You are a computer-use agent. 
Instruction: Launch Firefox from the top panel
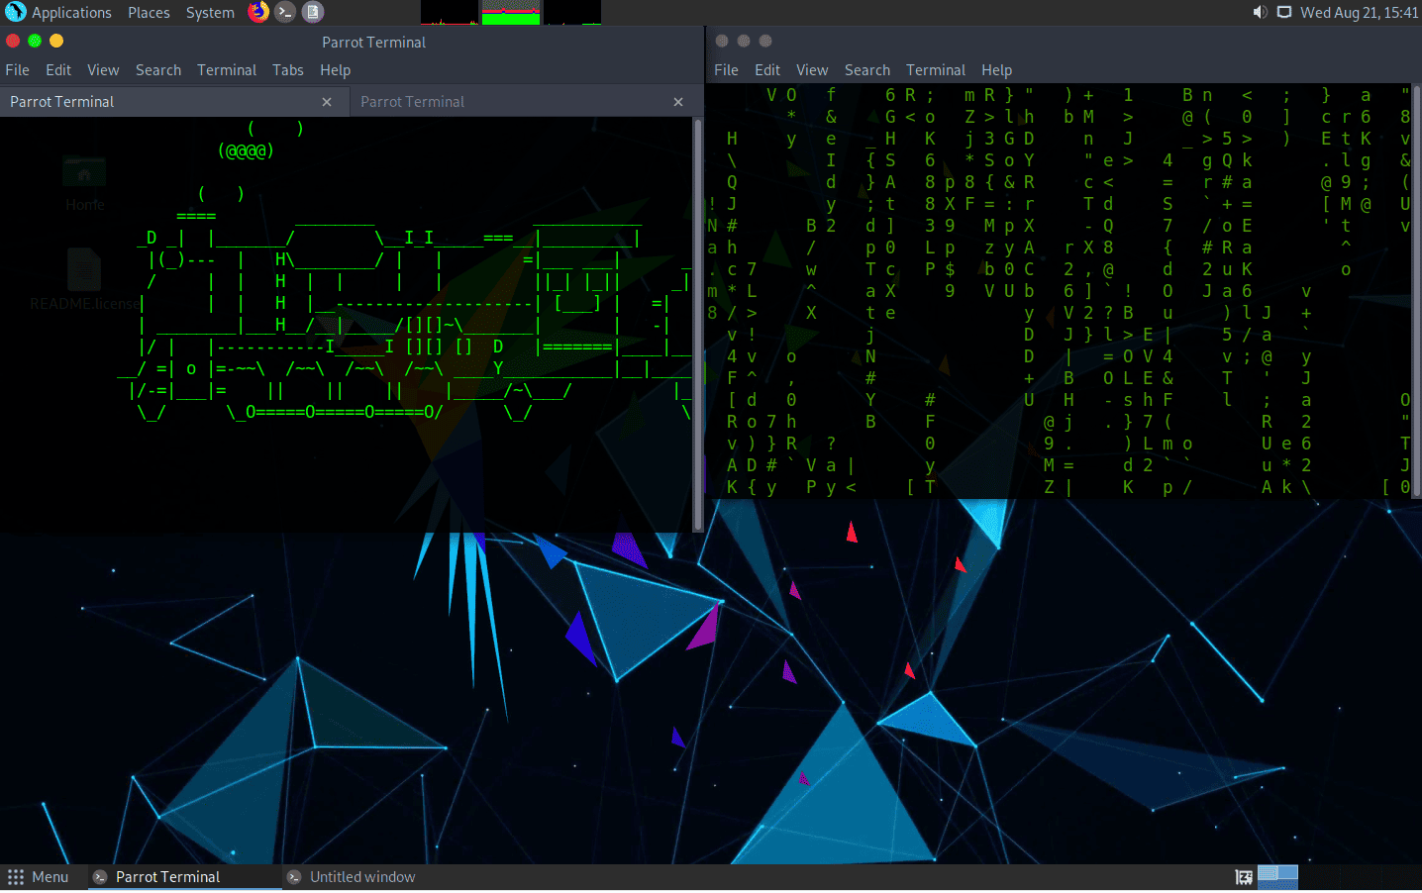coord(258,12)
